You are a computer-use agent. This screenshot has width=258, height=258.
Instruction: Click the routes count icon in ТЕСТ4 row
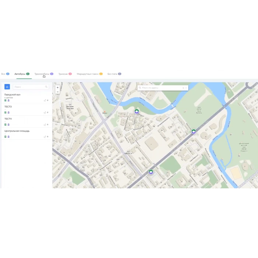click(45, 125)
